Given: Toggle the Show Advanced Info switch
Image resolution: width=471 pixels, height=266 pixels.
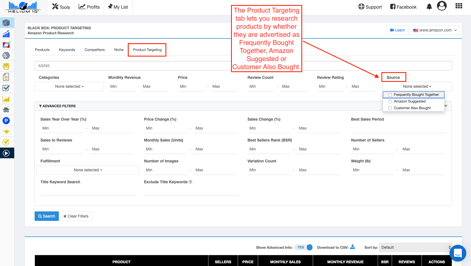Looking at the screenshot, I should 303,247.
